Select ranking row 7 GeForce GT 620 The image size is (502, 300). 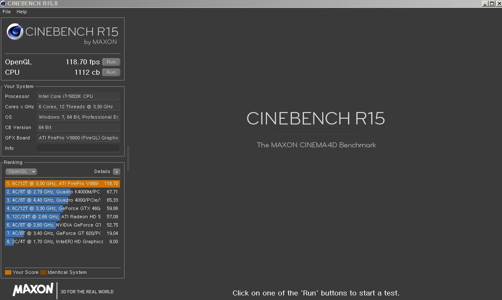pyautogui.click(x=62, y=233)
